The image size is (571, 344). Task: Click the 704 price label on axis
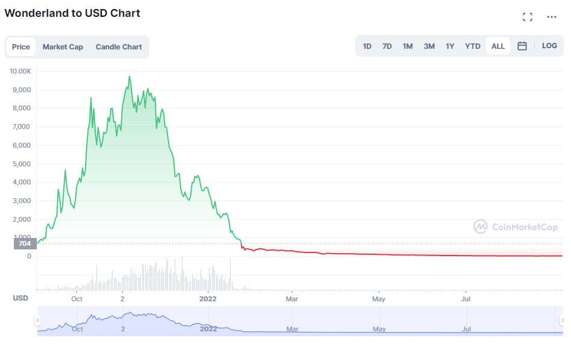(x=25, y=243)
